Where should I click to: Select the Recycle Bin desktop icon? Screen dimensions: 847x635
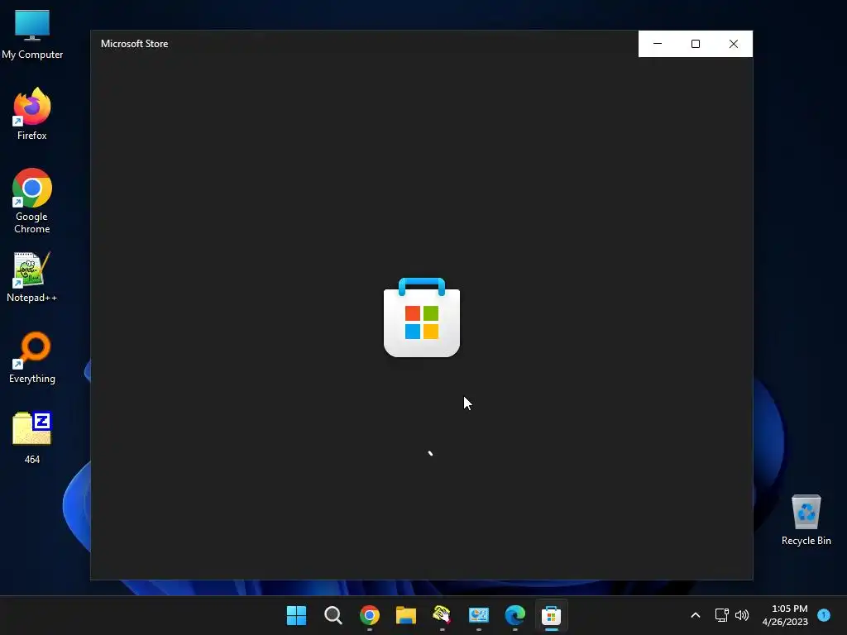click(806, 520)
